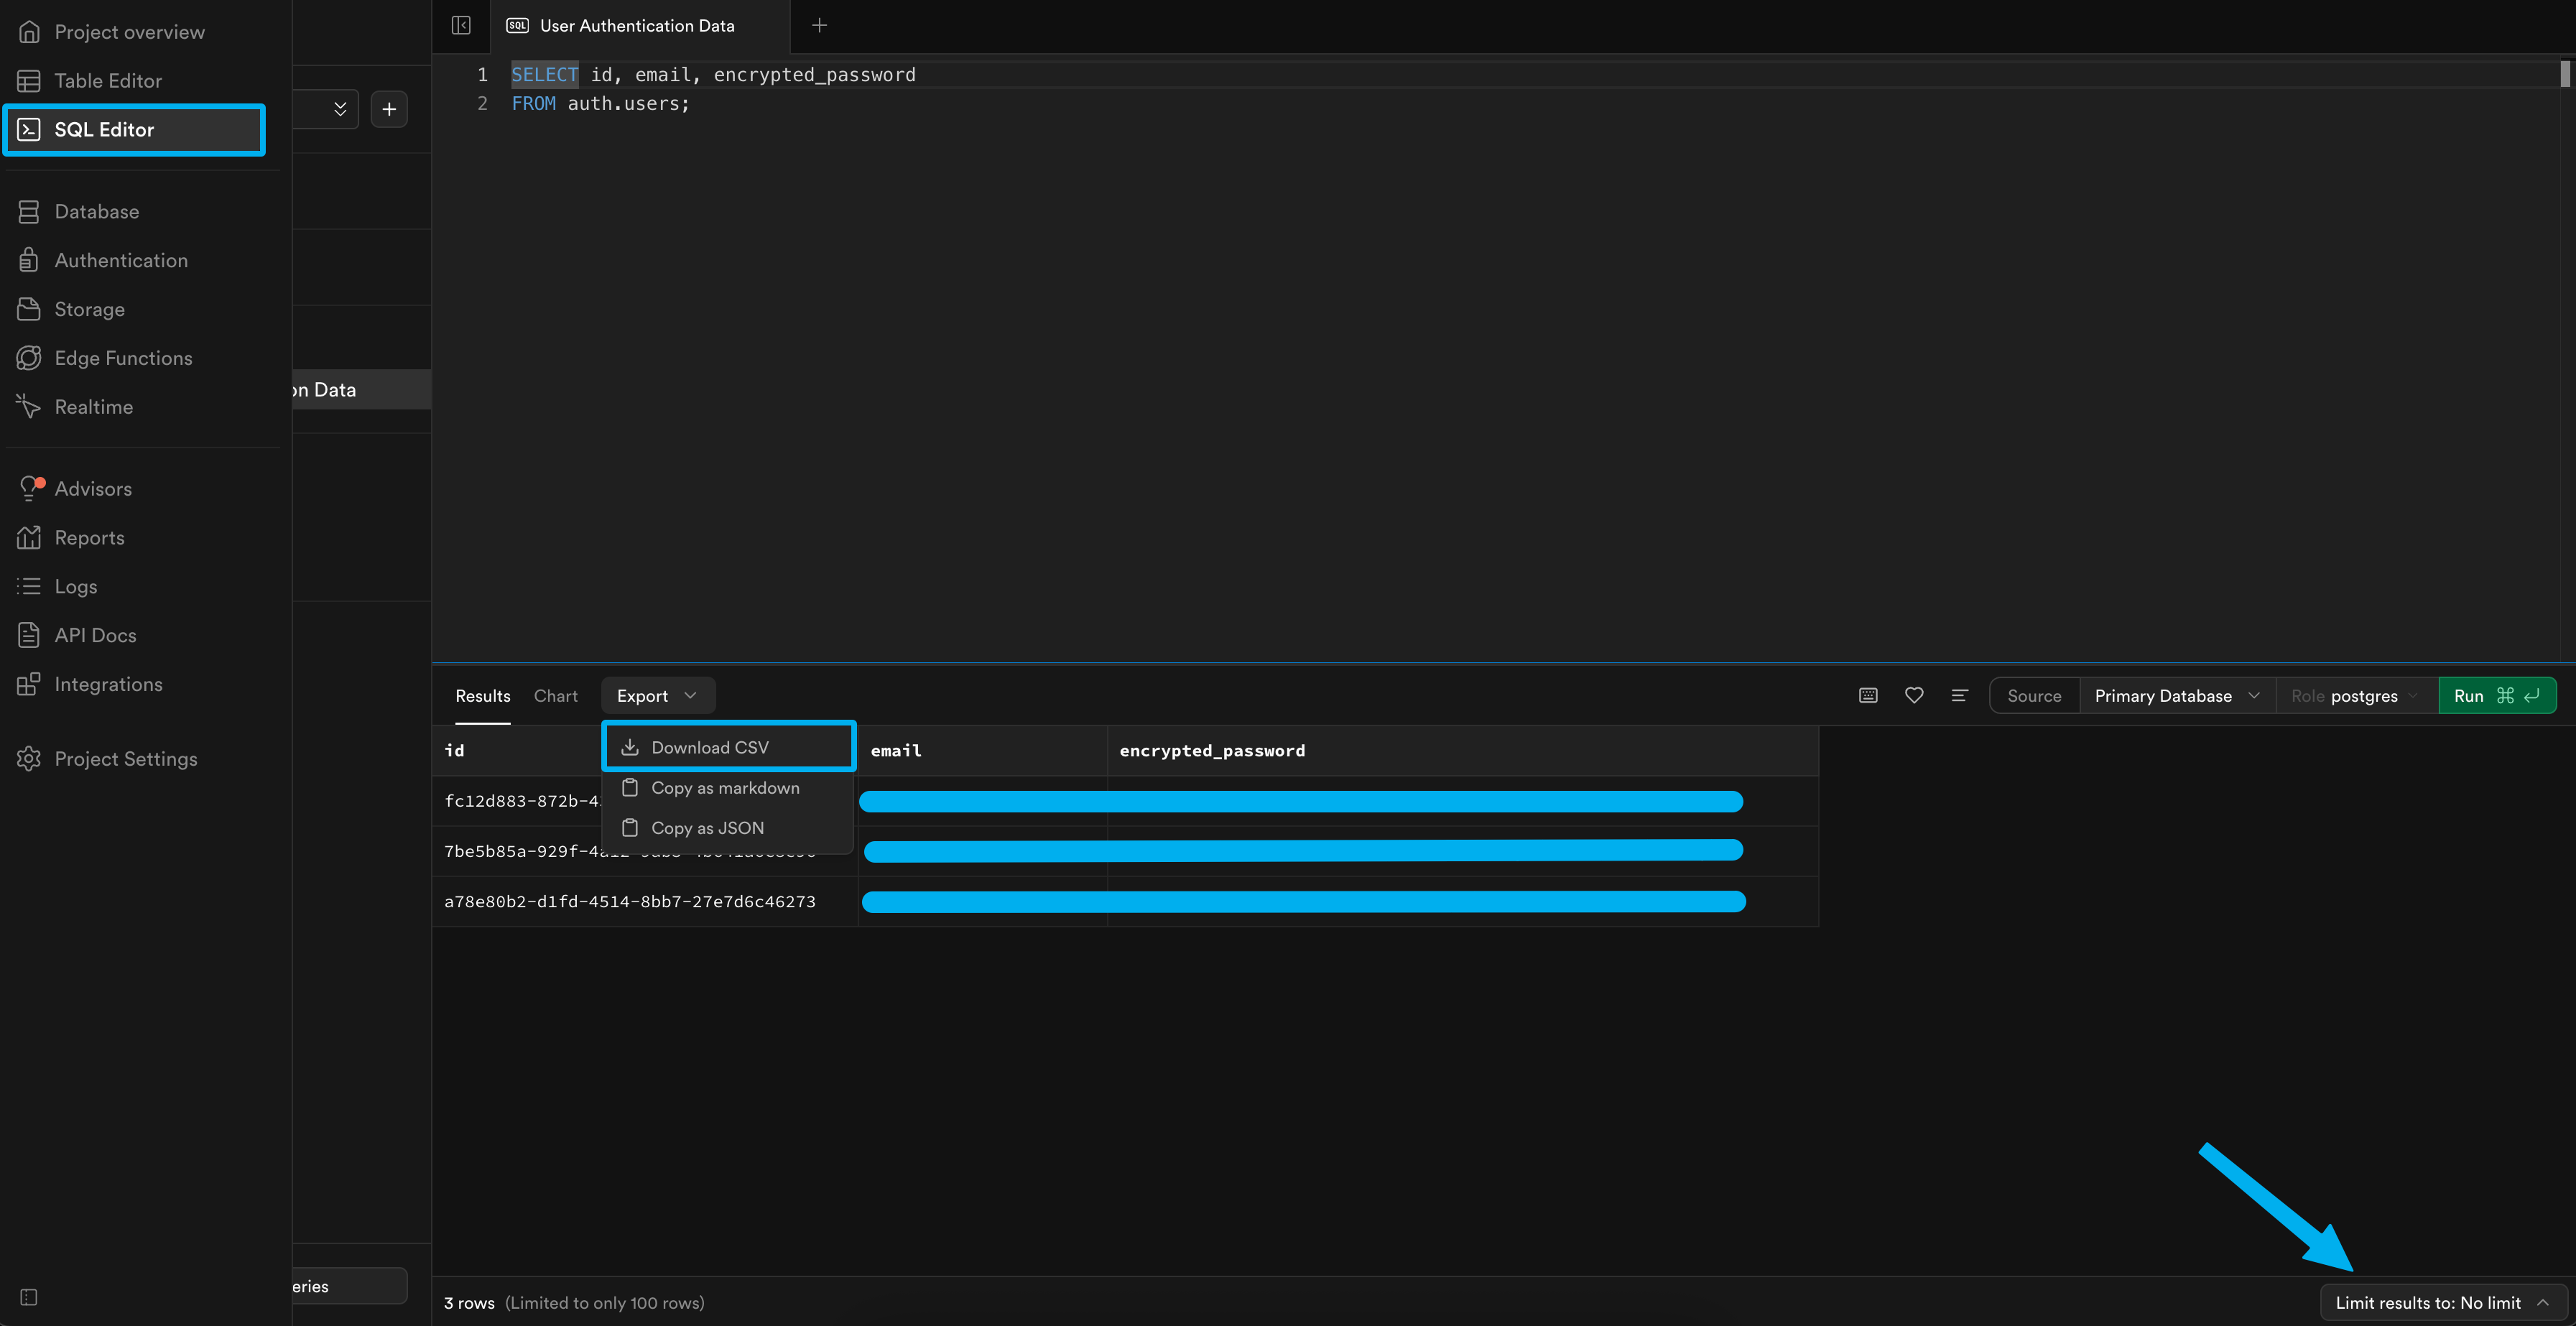Run the query with the Run button
2576x1326 pixels.
coord(2497,696)
